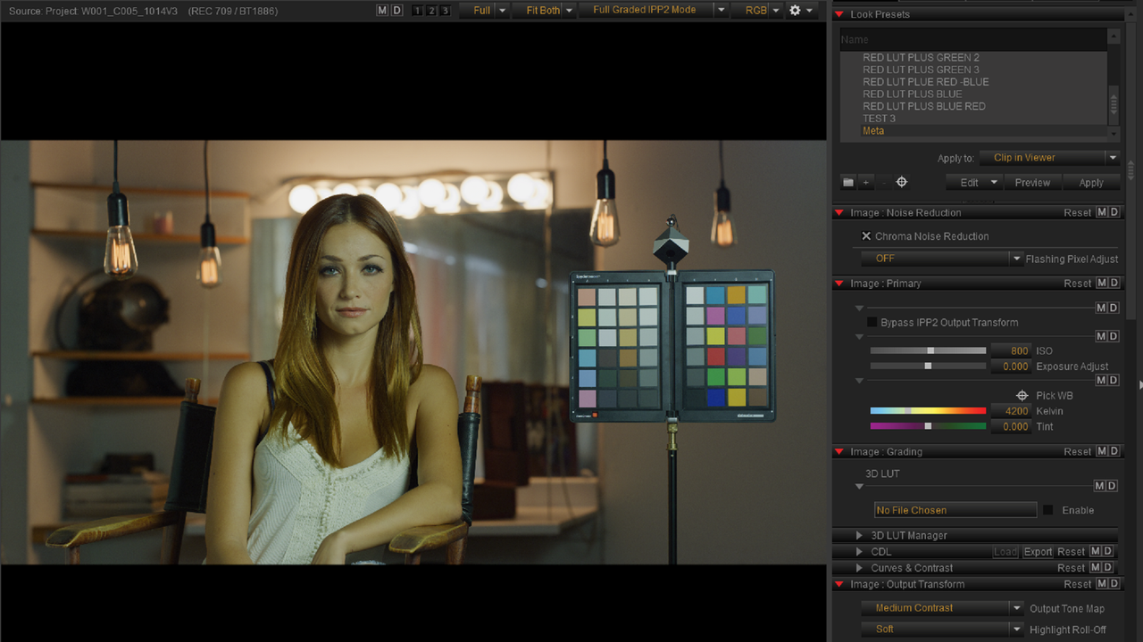Toggle Chroma Noise Reduction checkbox
Screen dimensions: 1143x642
[866, 236]
